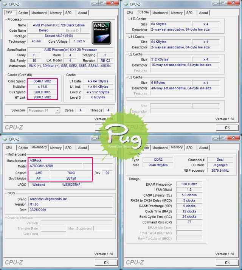Click the revision value 'RB-C2'
The width and height of the screenshot is (242, 270).
point(105,61)
